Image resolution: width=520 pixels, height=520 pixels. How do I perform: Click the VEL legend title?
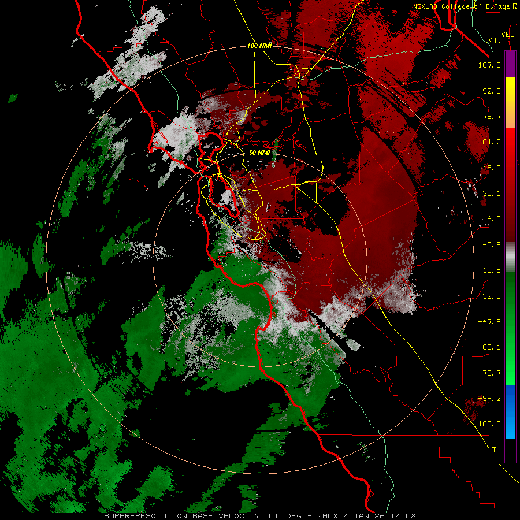[x=507, y=35]
